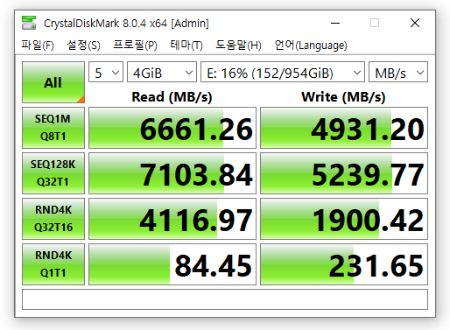Run all benchmarks with the All button
This screenshot has width=450, height=330.
(x=53, y=82)
